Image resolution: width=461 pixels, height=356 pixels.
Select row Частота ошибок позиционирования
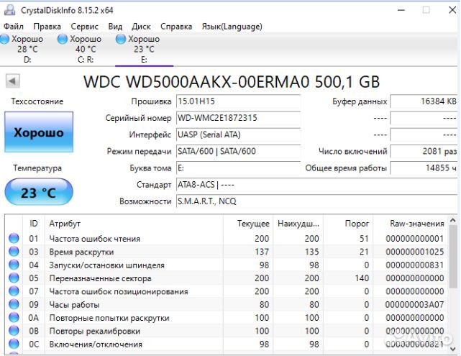227,291
